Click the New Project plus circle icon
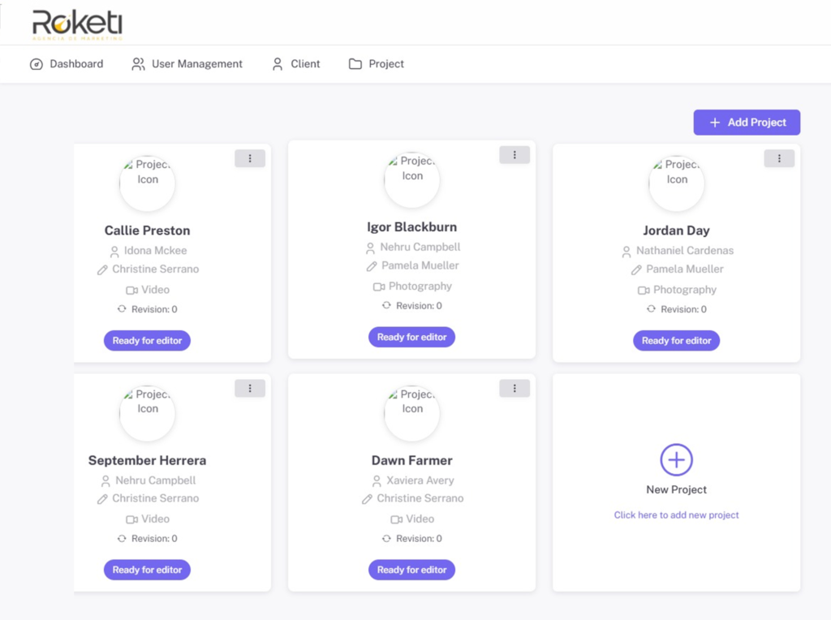The height and width of the screenshot is (620, 831). pyautogui.click(x=676, y=460)
